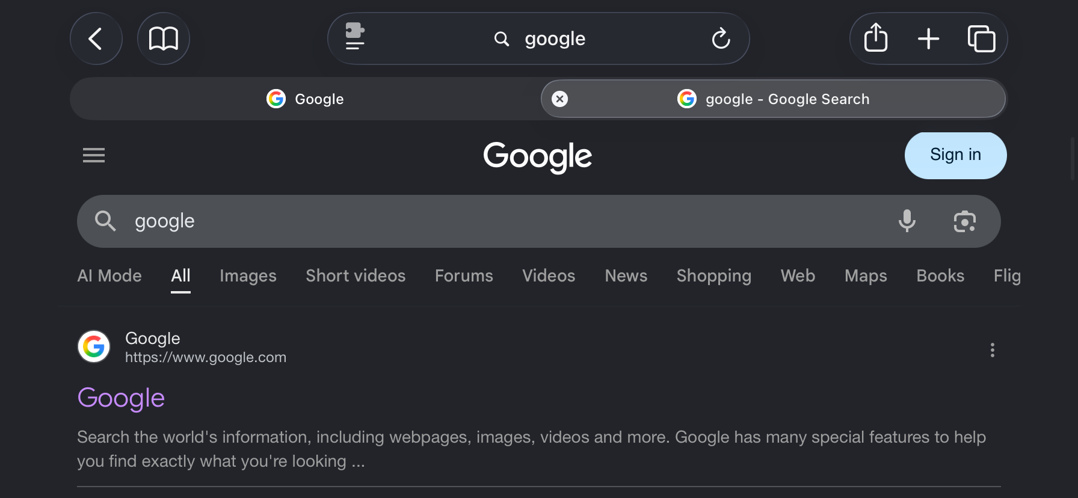The height and width of the screenshot is (498, 1078).
Task: Open the Images results tab
Action: pos(248,275)
